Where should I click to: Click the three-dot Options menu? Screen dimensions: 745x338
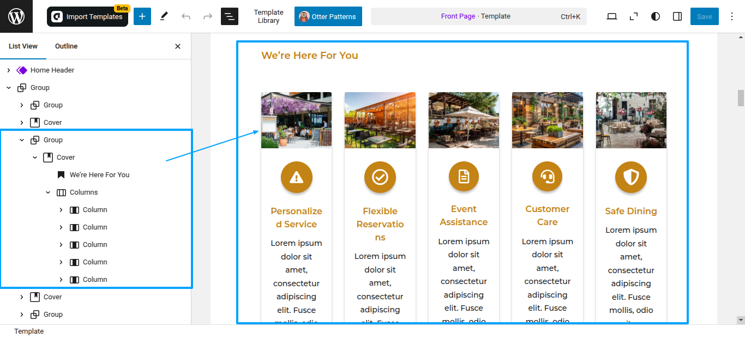(x=732, y=16)
